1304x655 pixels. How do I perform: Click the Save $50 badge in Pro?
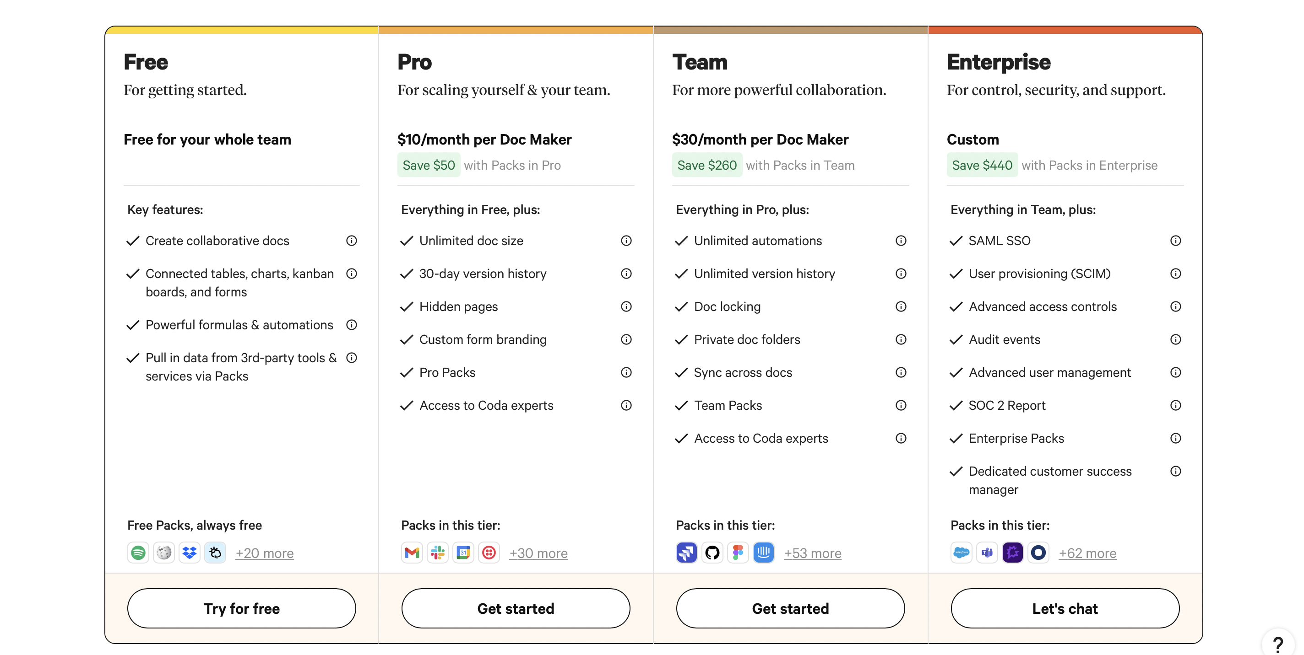tap(429, 165)
